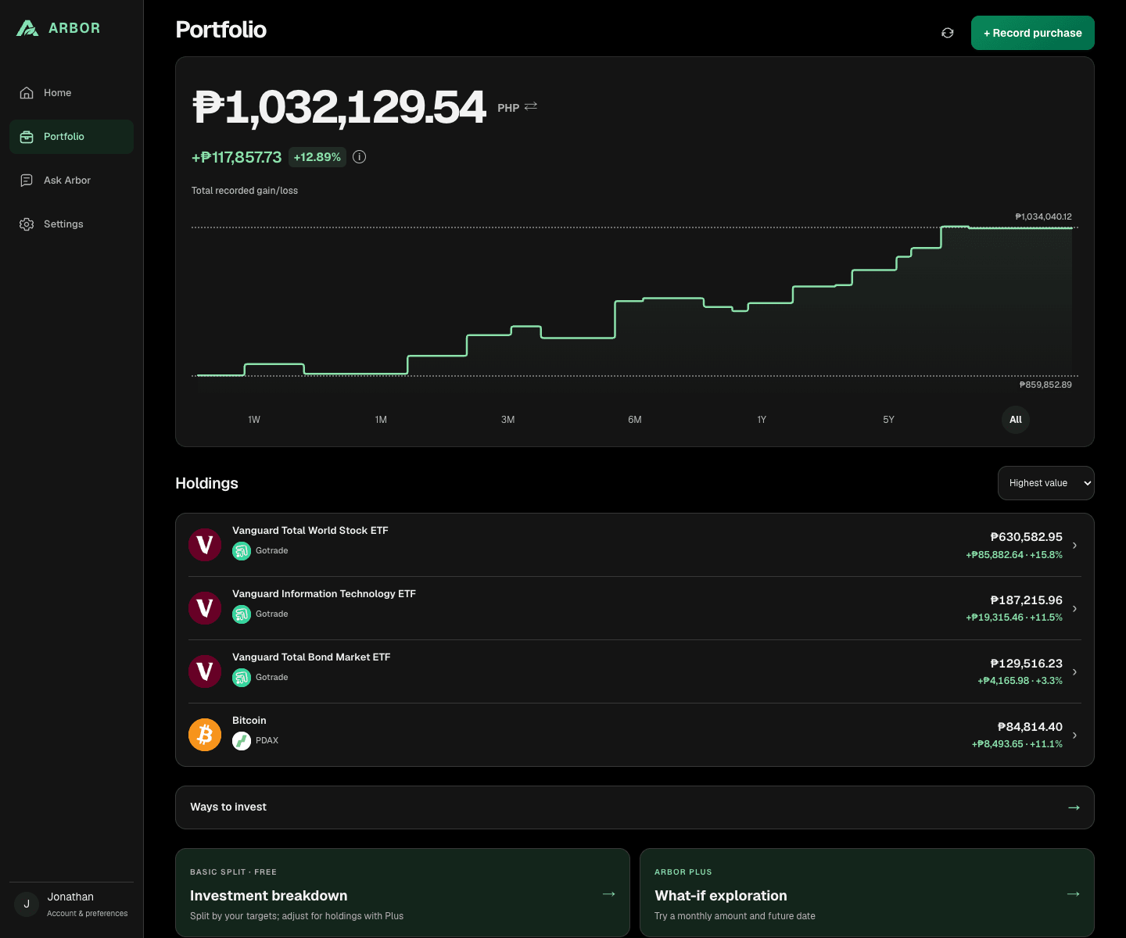Expand the Vanguard Information Technology ETF chevron

tap(1075, 609)
